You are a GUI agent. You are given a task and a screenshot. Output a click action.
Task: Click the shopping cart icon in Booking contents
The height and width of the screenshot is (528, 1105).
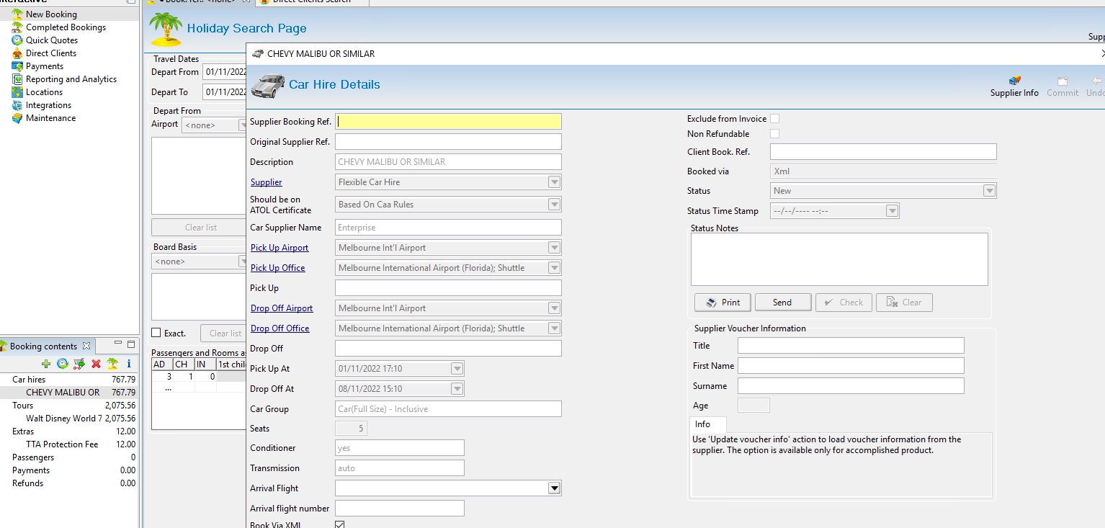point(79,364)
